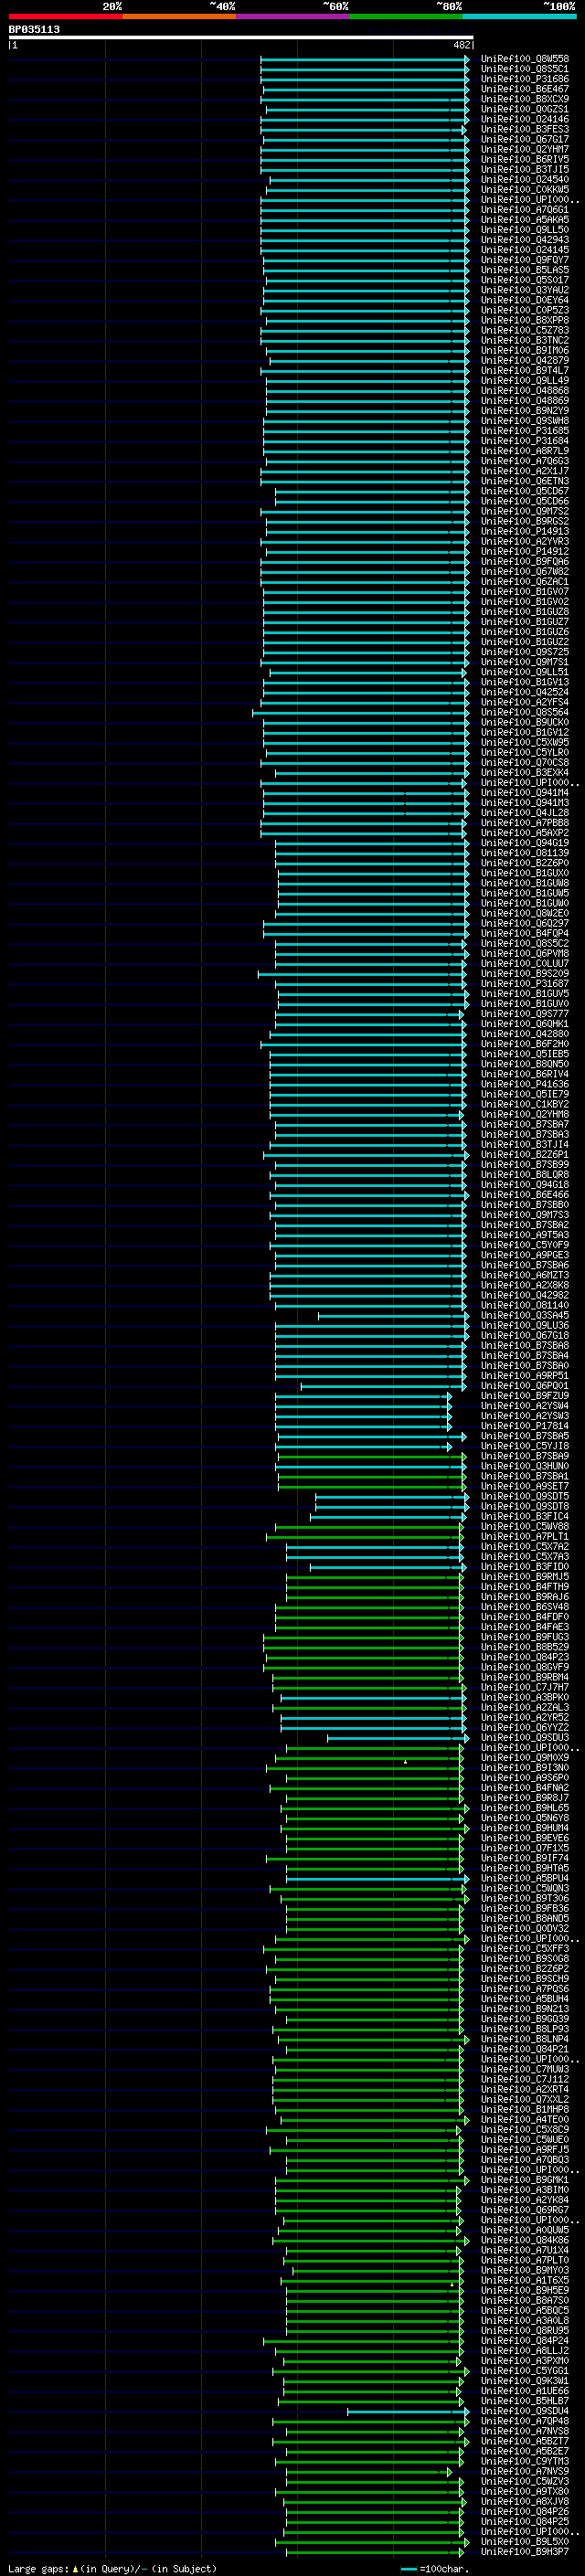Click the orange ~40% identity legend segment

(179, 16)
